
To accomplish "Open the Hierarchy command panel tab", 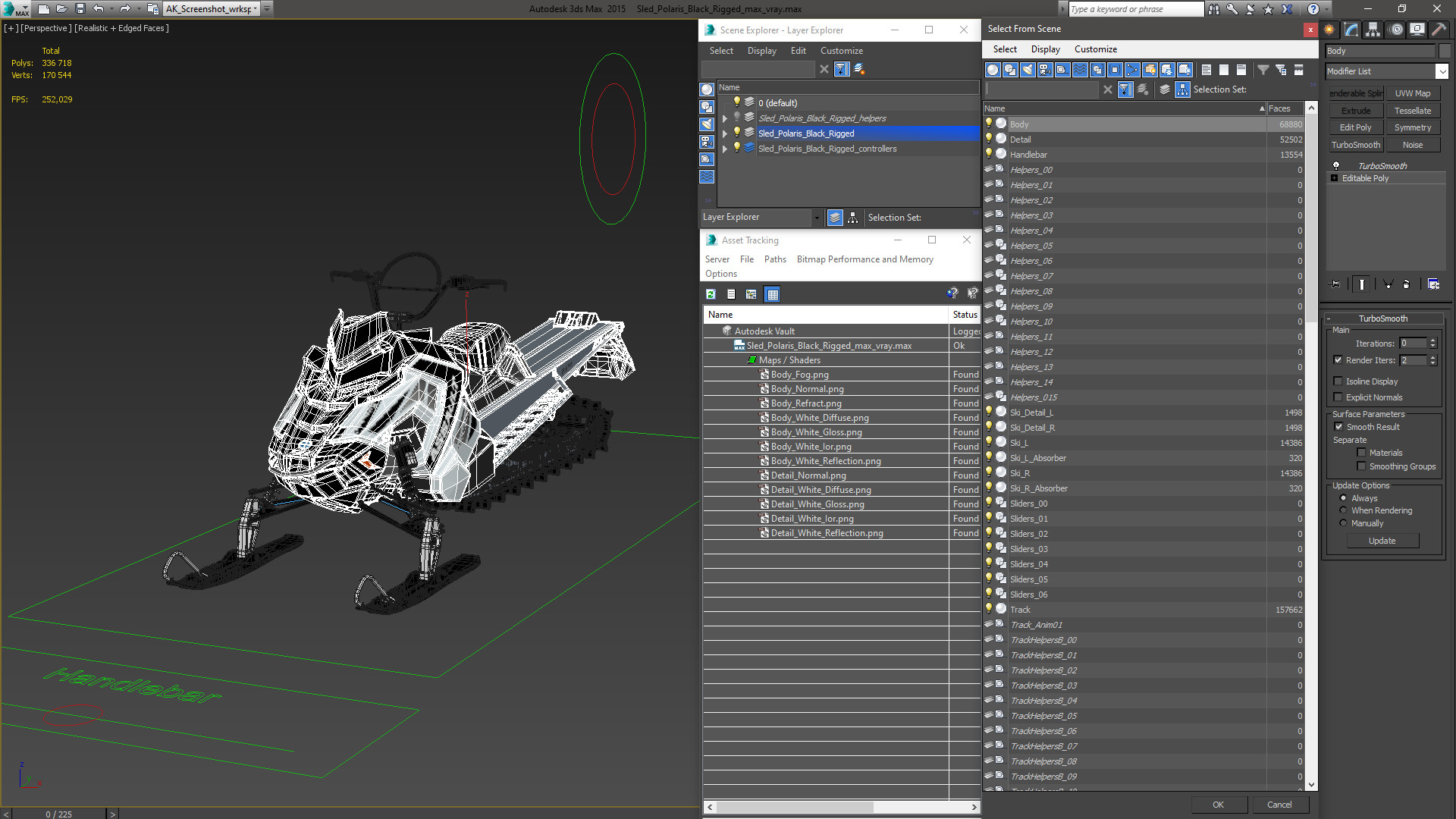I will tap(1373, 30).
